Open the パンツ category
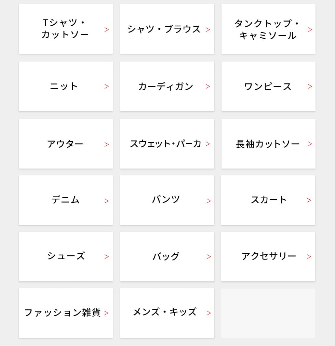The height and width of the screenshot is (346, 335). (x=166, y=200)
